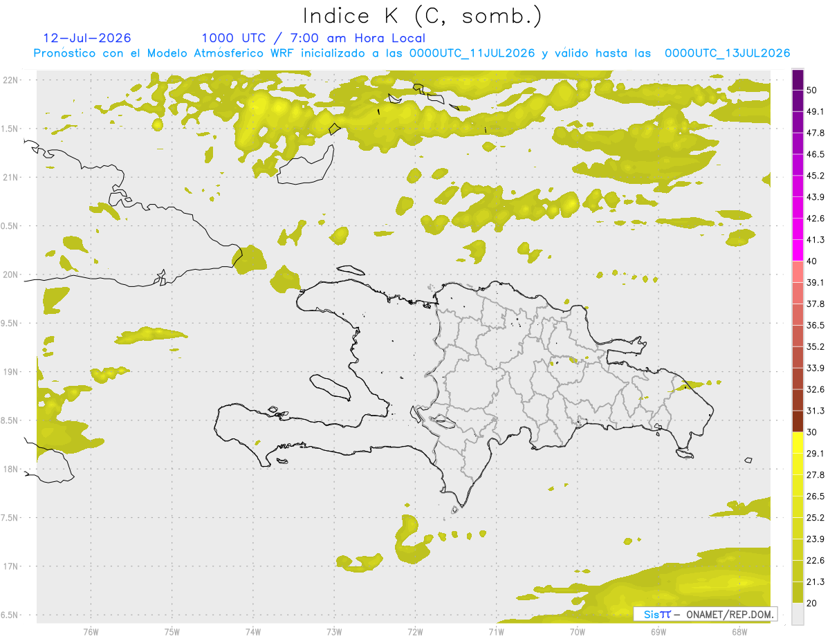Click the "74W" longitude label
The image size is (830, 641).
(x=252, y=631)
